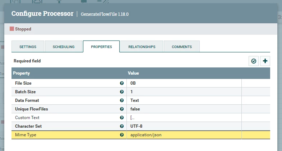
Task: Select the Data Format property name
Action: 27,100
